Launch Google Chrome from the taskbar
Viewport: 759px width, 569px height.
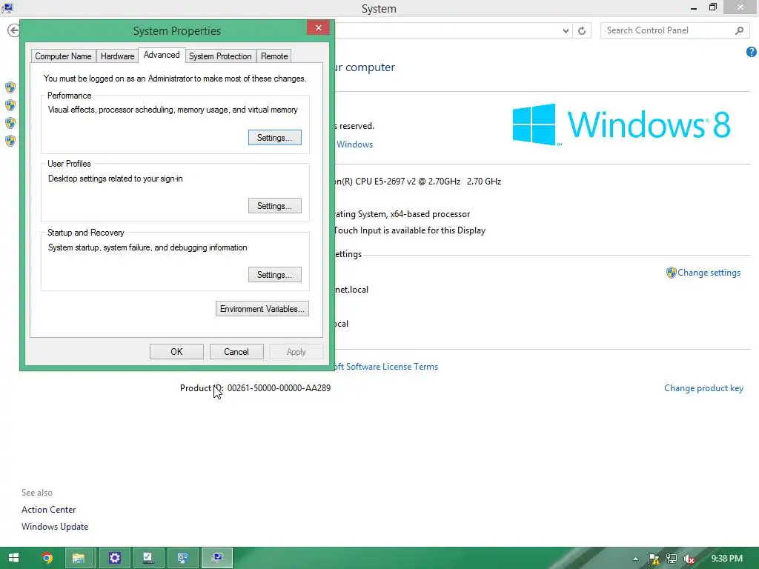47,559
